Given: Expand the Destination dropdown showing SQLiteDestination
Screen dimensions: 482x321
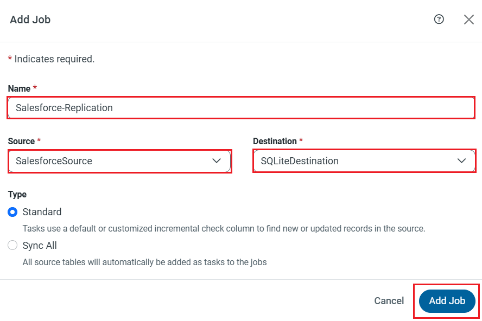Looking at the screenshot, I should [x=353, y=161].
